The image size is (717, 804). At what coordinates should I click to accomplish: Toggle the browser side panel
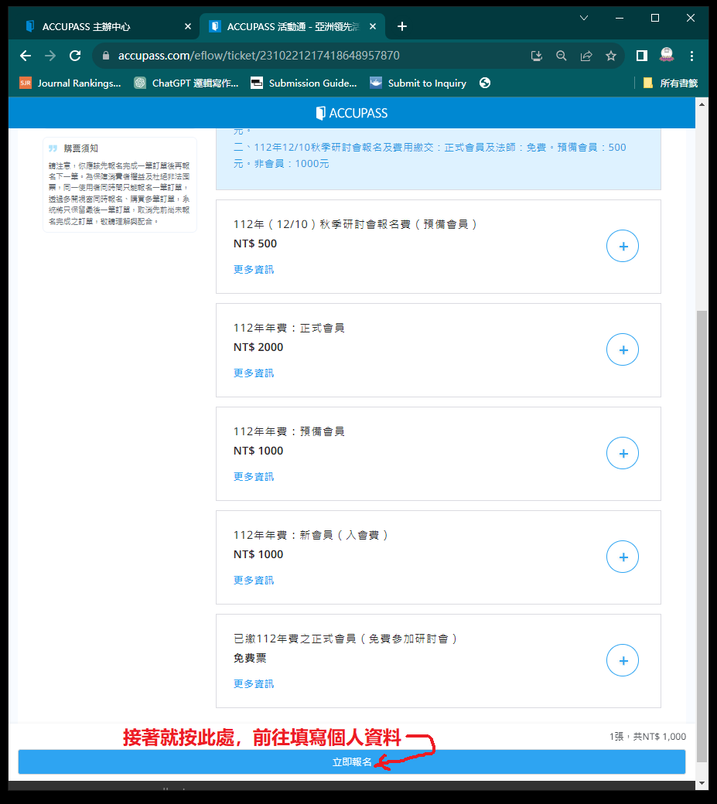click(x=641, y=56)
